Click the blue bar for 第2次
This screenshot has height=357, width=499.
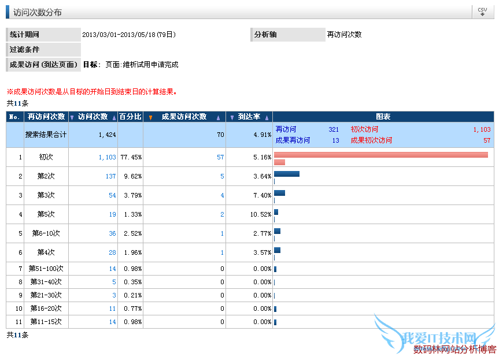287,174
